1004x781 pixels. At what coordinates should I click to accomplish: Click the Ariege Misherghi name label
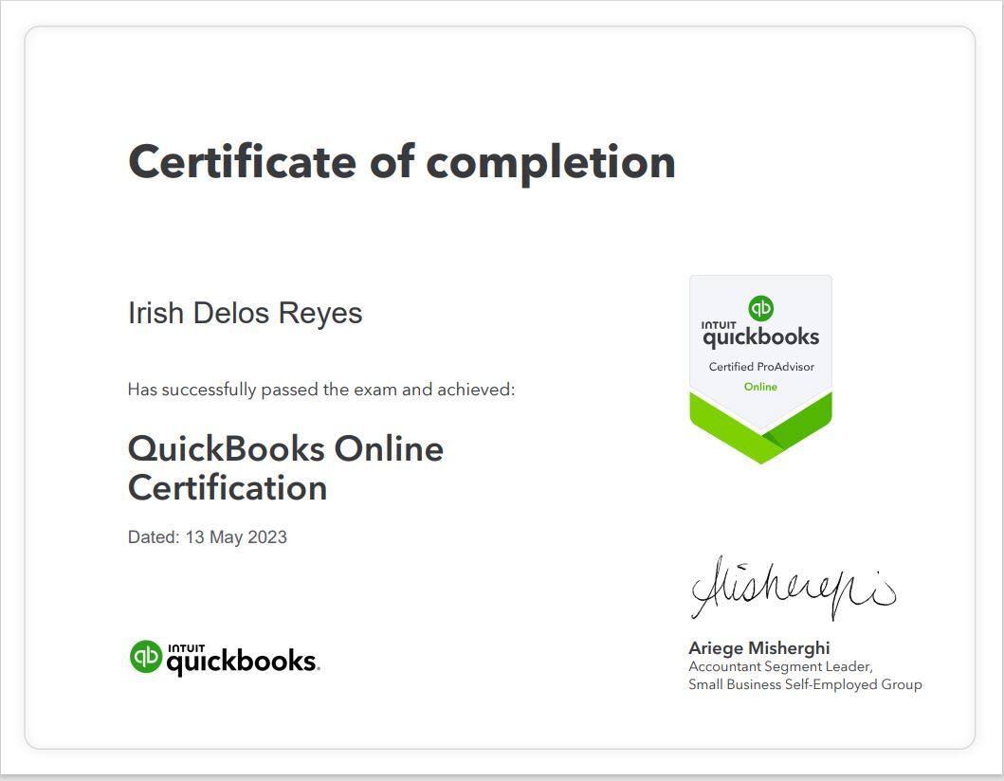click(x=758, y=647)
